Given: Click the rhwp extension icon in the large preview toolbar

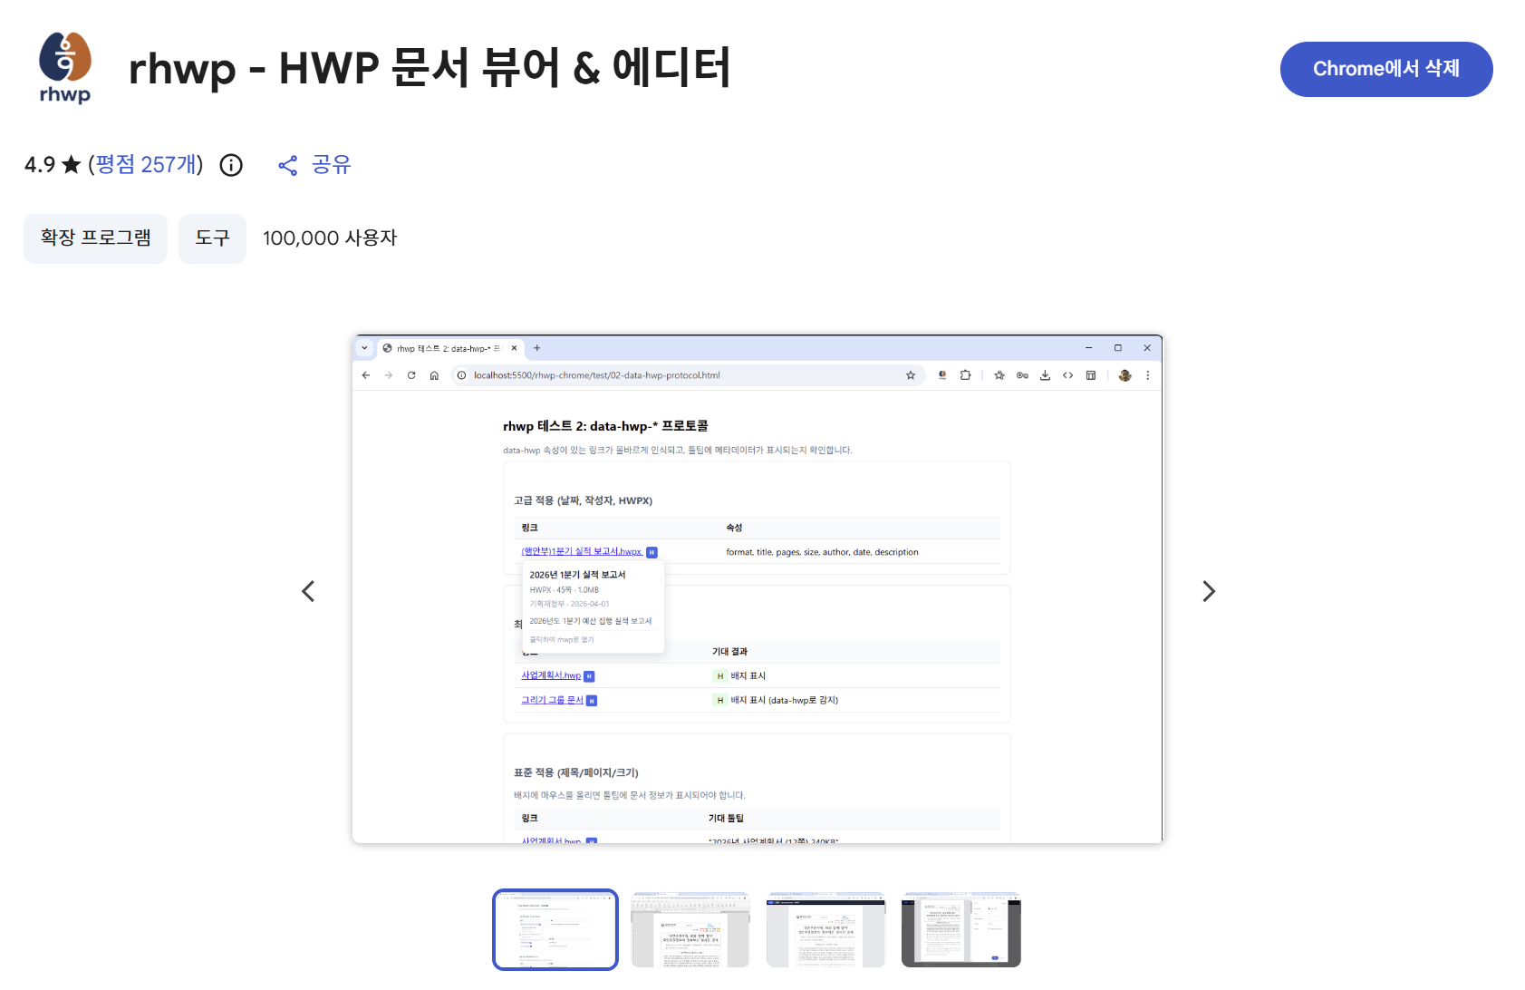Looking at the screenshot, I should pyautogui.click(x=942, y=375).
